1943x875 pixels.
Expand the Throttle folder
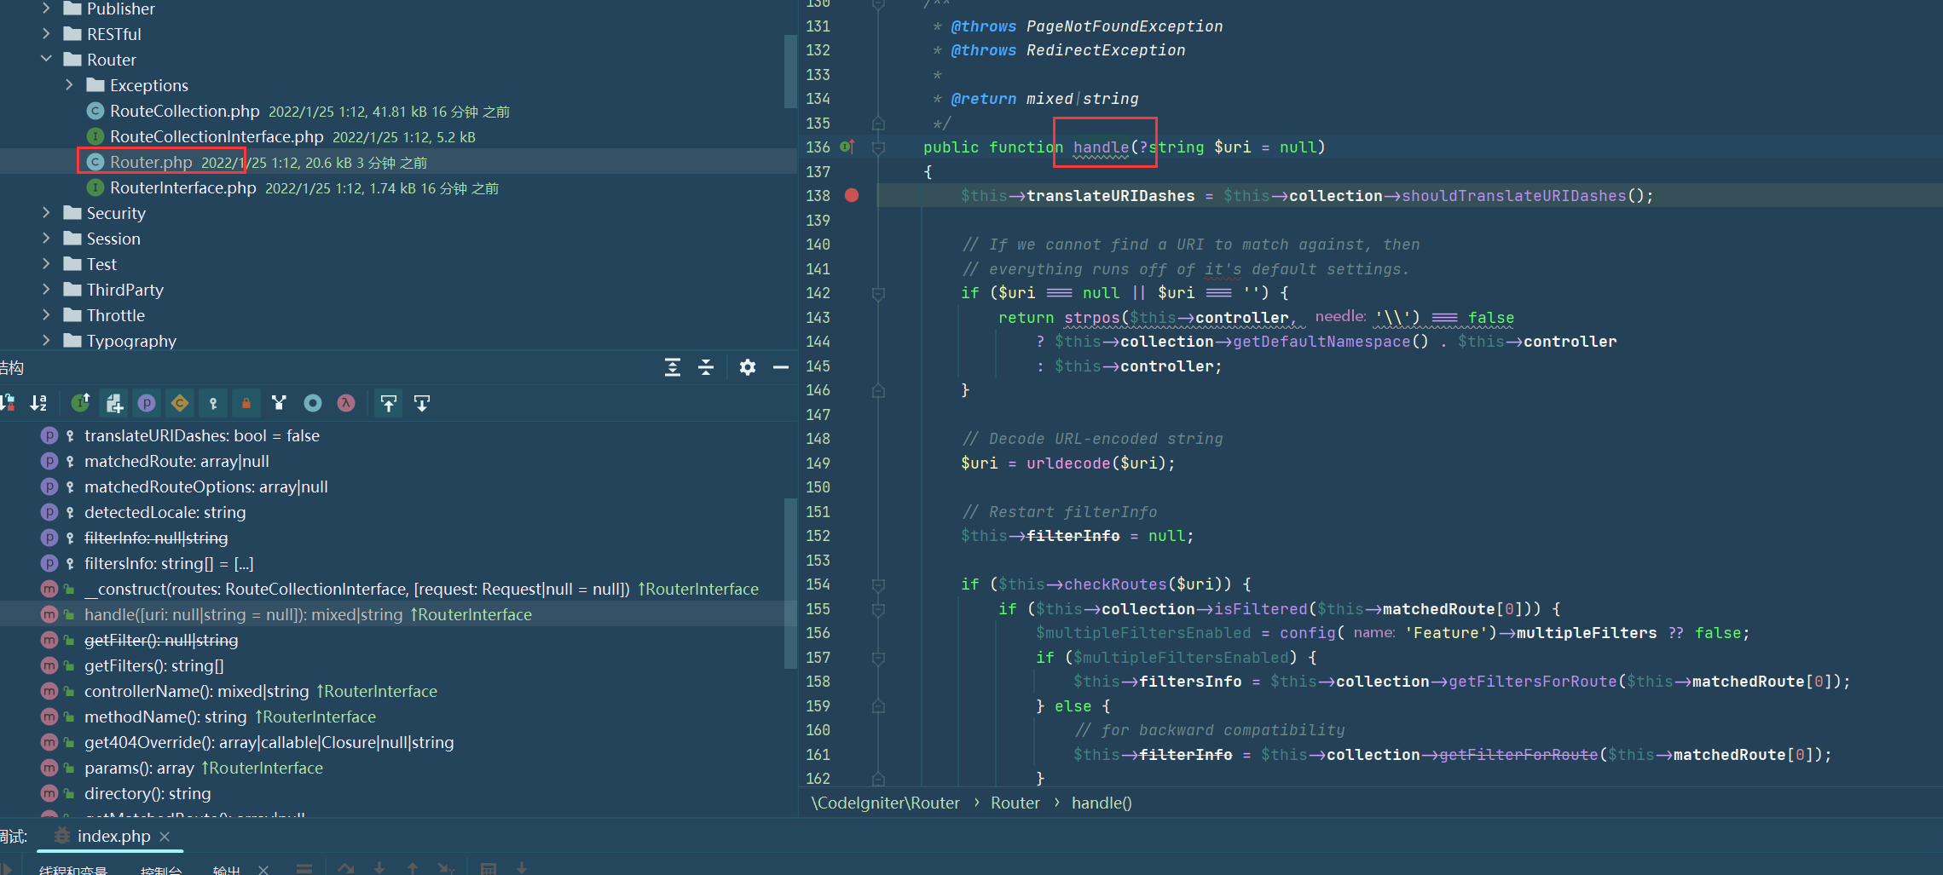(46, 315)
